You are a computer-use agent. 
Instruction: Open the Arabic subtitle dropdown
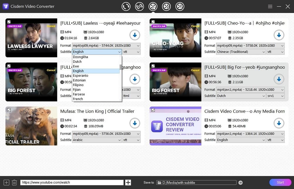[x=97, y=140]
